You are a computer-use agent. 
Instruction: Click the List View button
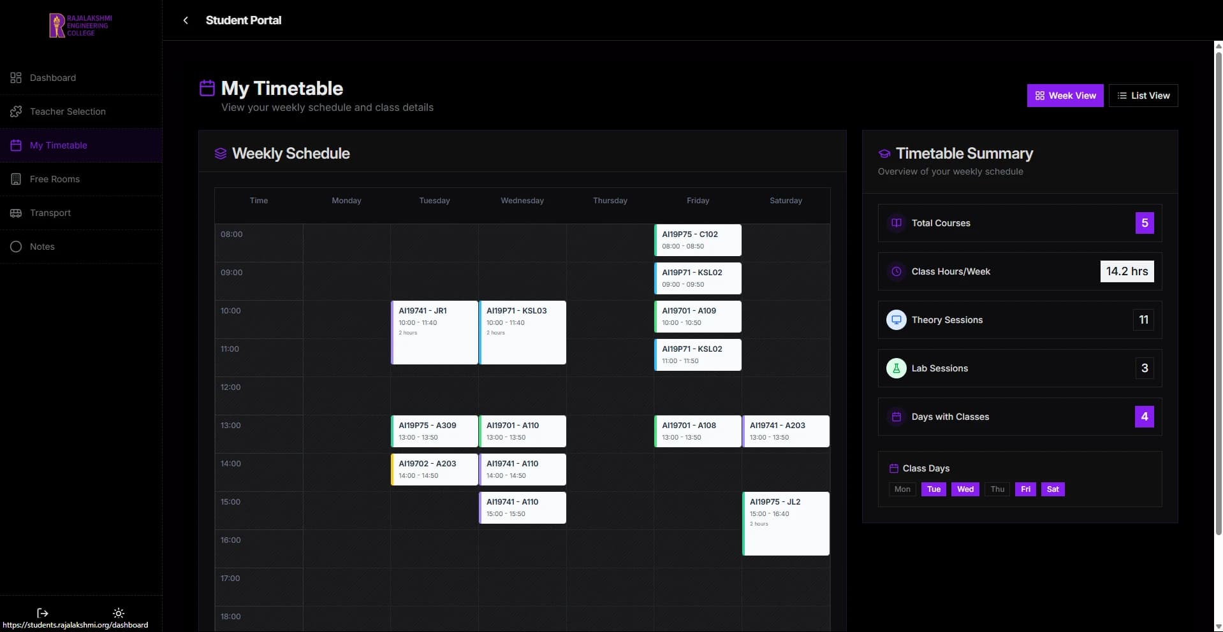coord(1143,95)
